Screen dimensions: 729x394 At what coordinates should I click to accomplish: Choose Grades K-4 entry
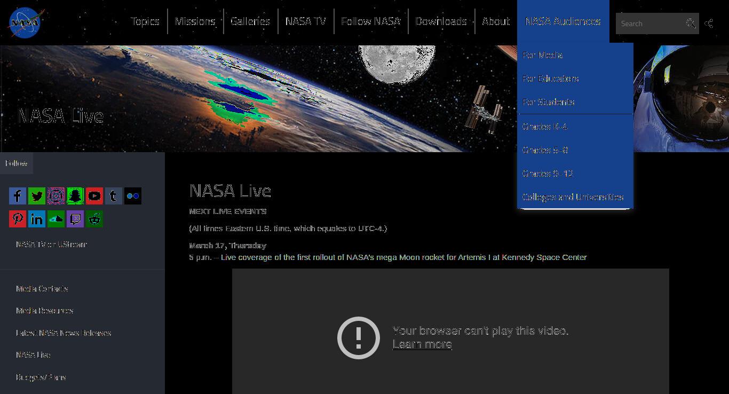click(575, 127)
